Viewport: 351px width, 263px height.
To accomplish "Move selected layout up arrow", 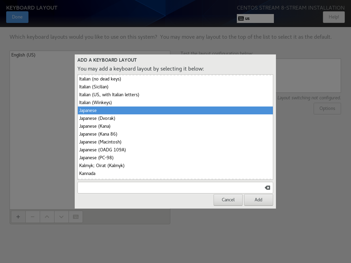I will click(x=47, y=217).
